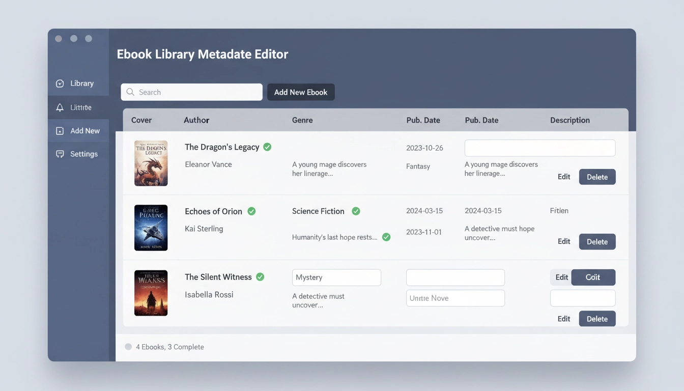Click The Dragon's Legacy cover thumbnail
This screenshot has height=391, width=684.
(151, 163)
